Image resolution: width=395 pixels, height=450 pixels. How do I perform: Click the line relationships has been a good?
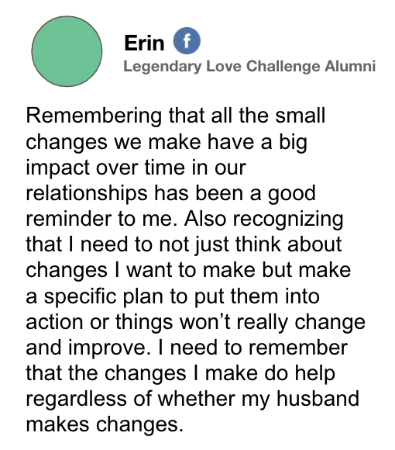171,193
